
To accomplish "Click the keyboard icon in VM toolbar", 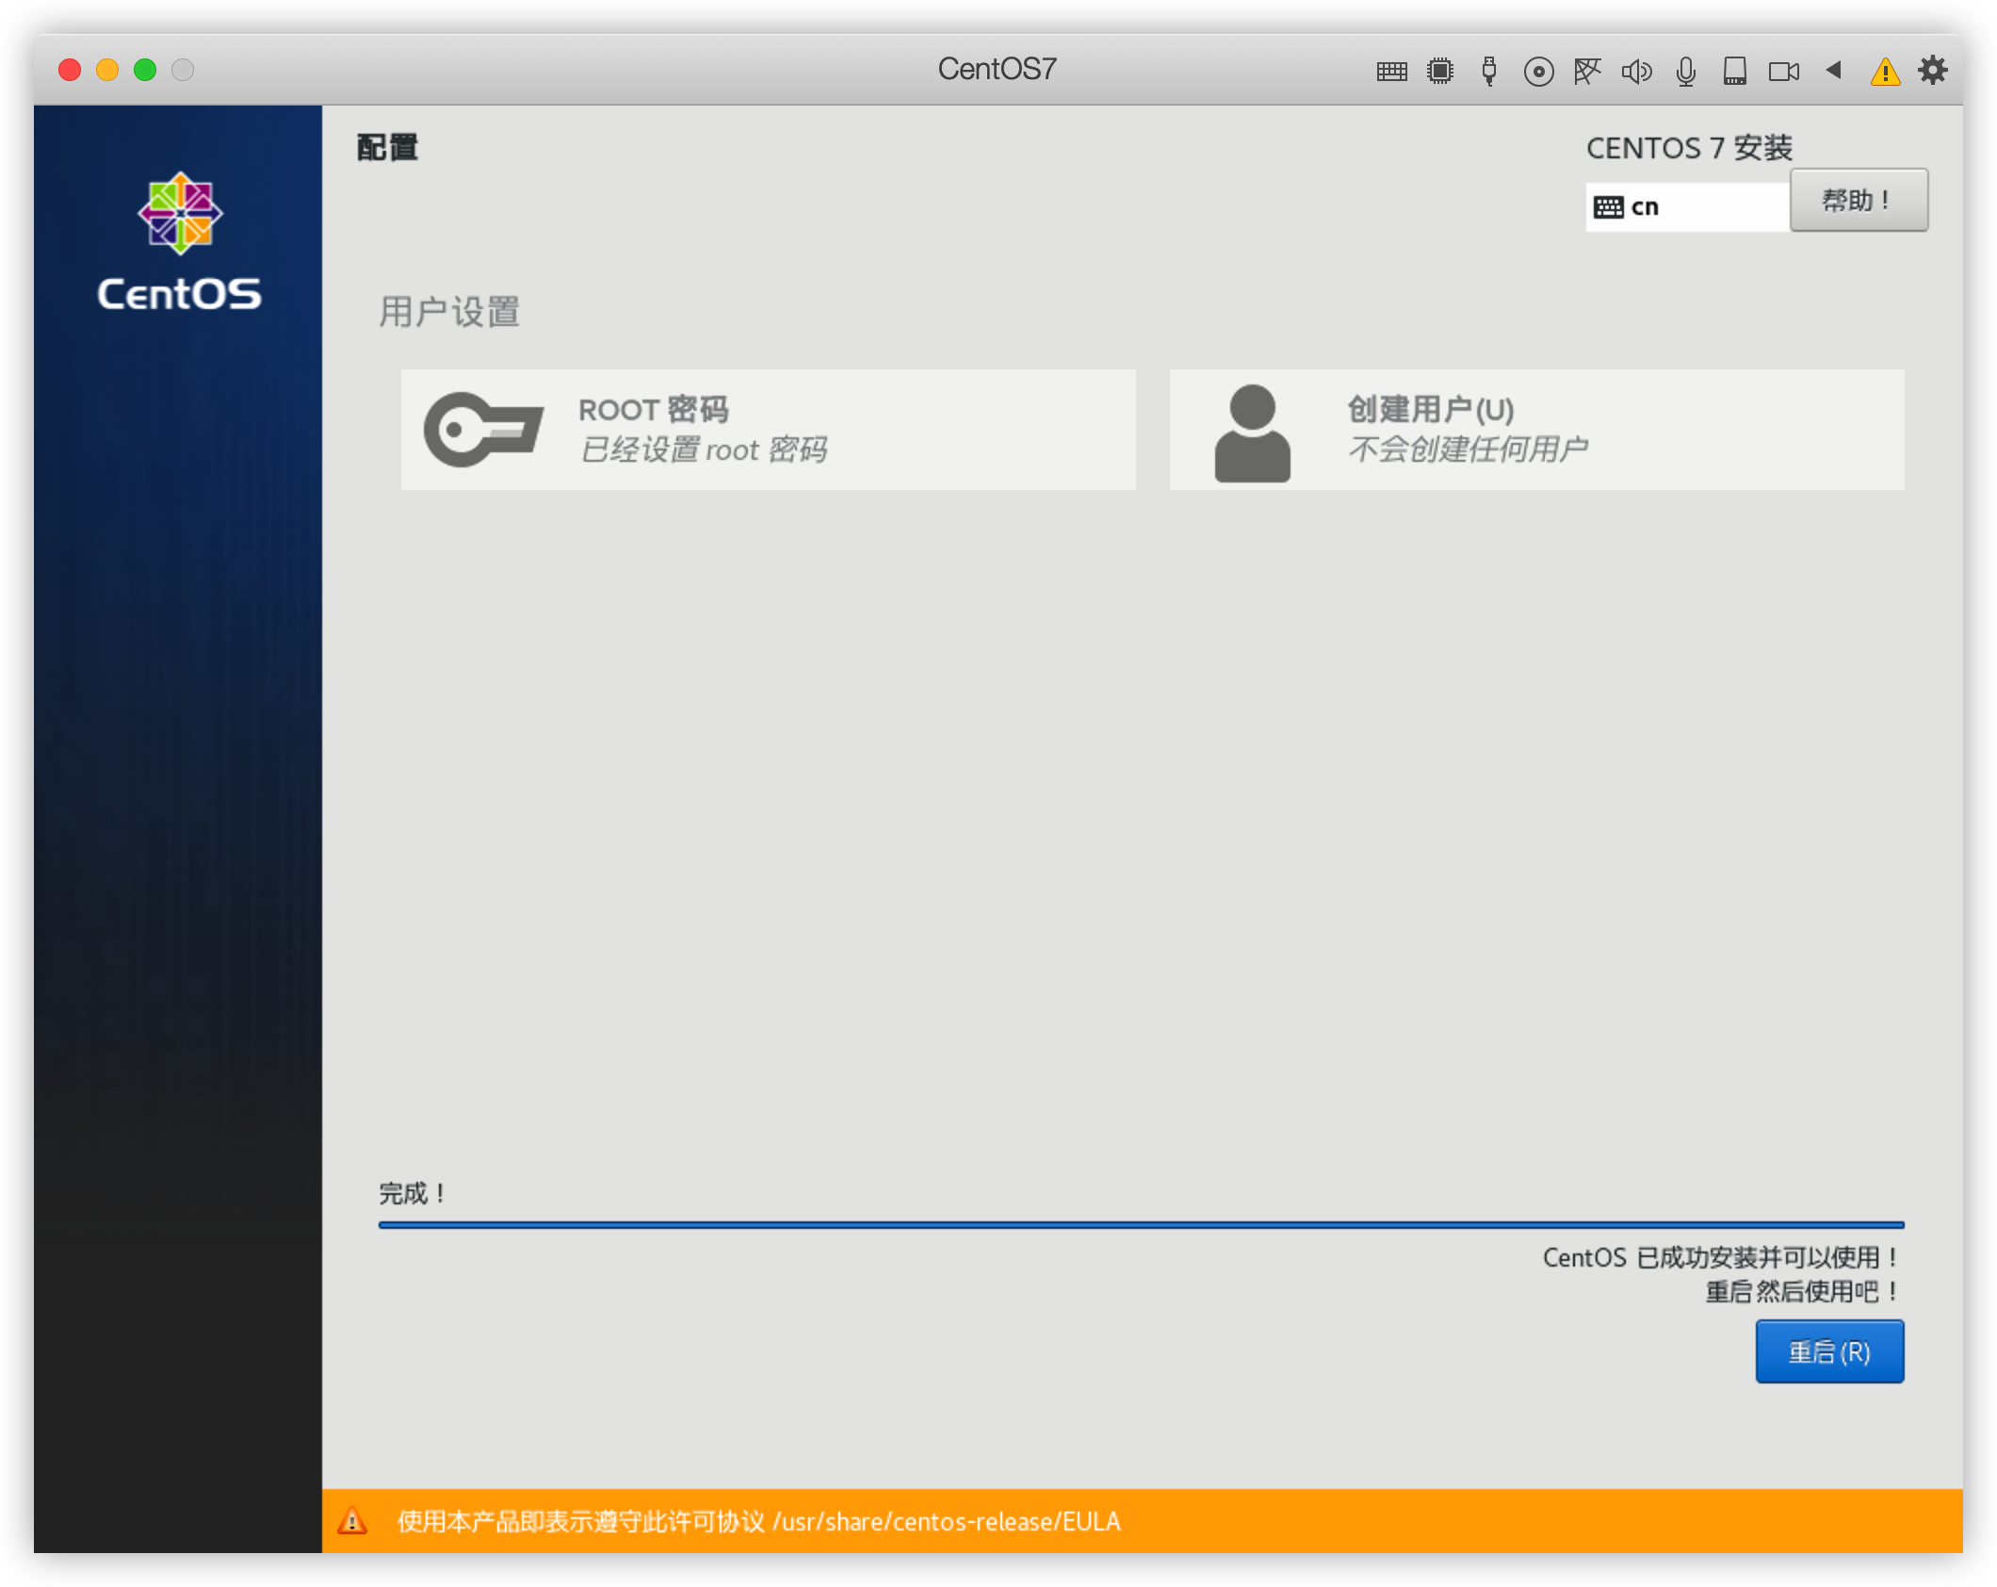I will (x=1391, y=72).
